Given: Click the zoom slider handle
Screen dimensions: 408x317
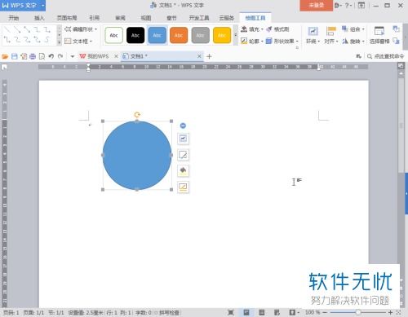Looking at the screenshot, I should point(358,313).
